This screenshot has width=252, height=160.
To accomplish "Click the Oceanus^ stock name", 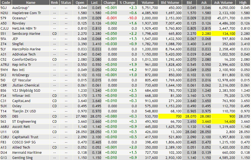I will click(x=20, y=18).
